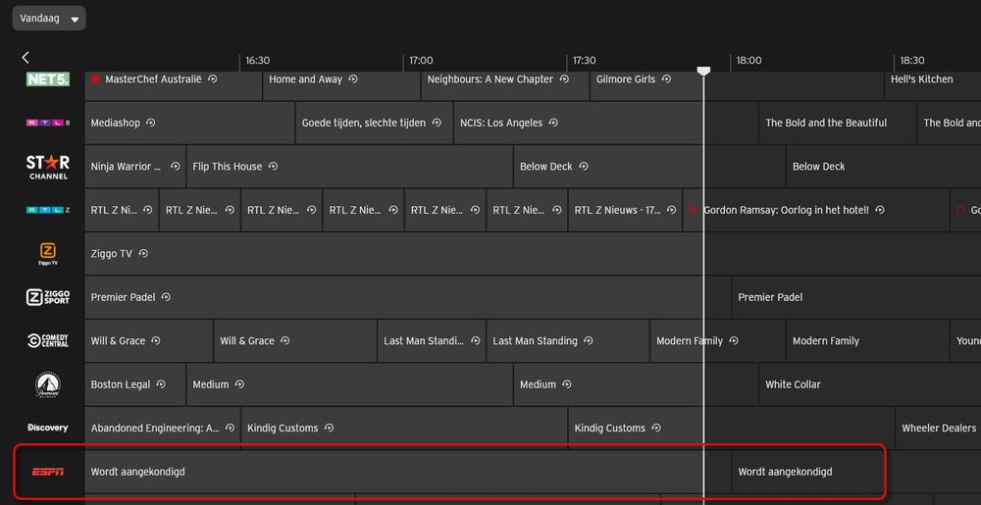Open the Vandaag day selector dropdown
This screenshot has height=505, width=981.
click(x=49, y=18)
